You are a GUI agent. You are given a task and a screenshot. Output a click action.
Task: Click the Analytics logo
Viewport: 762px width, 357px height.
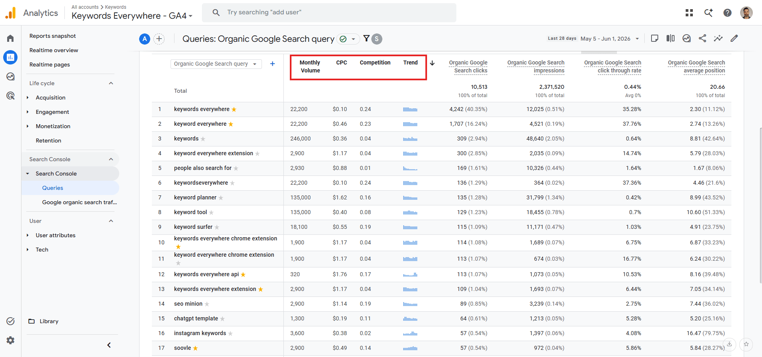pyautogui.click(x=10, y=13)
